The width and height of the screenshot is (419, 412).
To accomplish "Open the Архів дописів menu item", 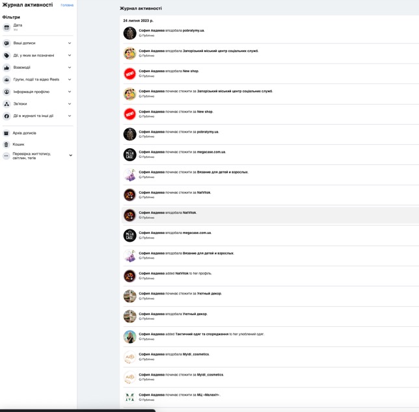I will pos(25,133).
